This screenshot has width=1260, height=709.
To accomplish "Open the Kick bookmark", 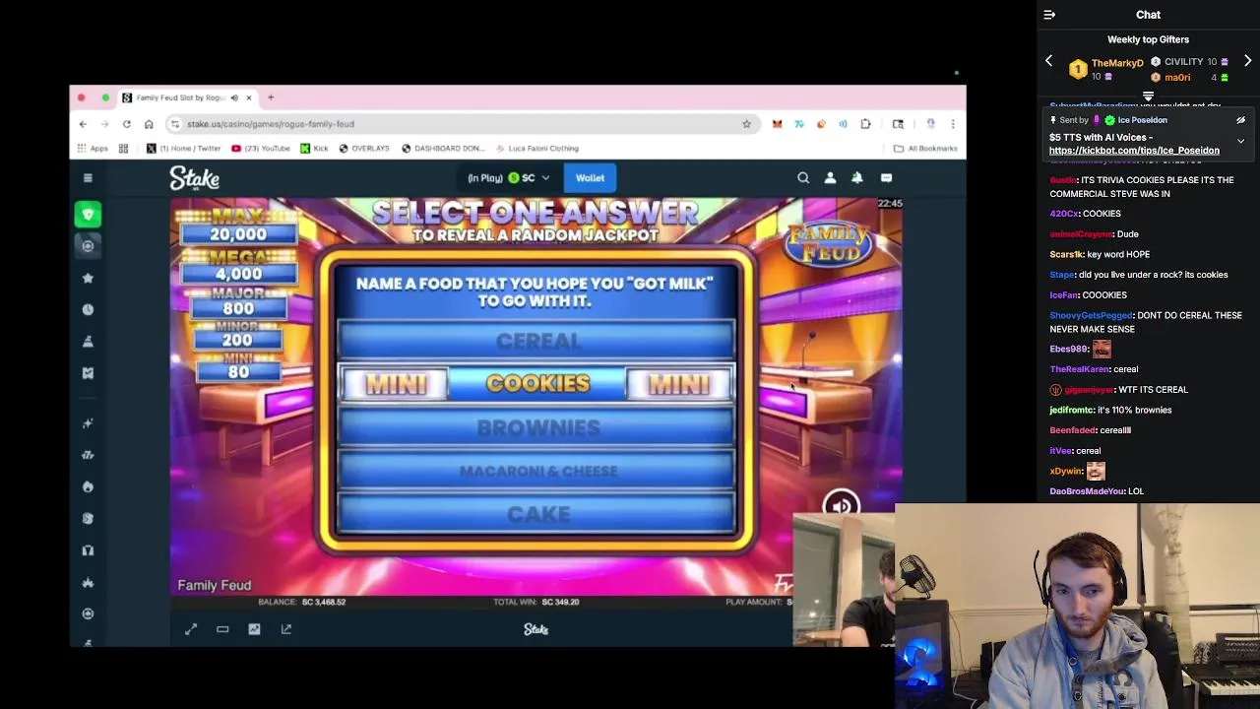I will (314, 149).
